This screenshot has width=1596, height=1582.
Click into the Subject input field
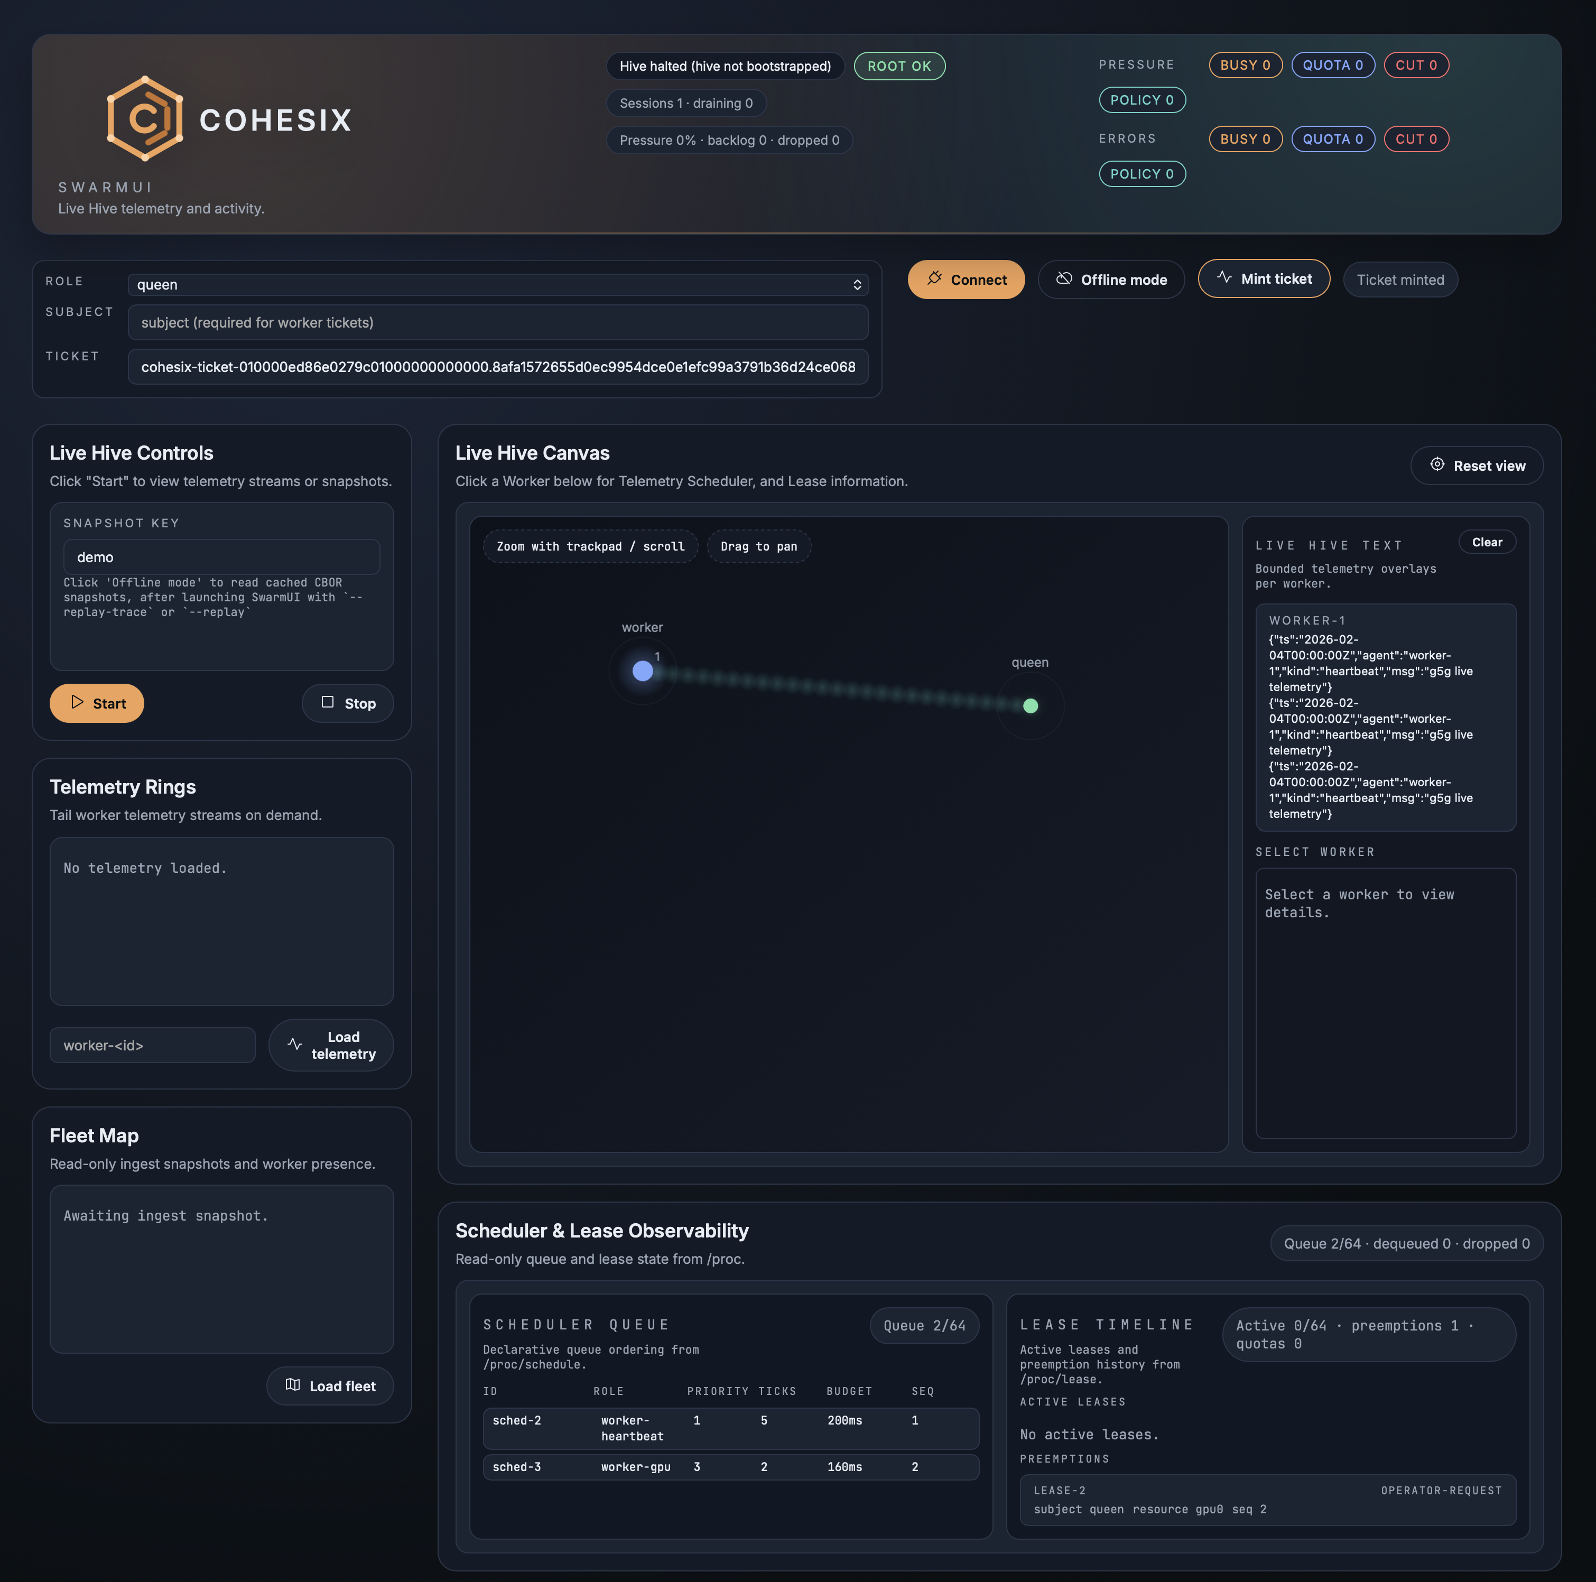click(497, 322)
